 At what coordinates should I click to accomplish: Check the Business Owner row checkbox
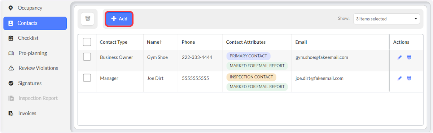(x=87, y=57)
